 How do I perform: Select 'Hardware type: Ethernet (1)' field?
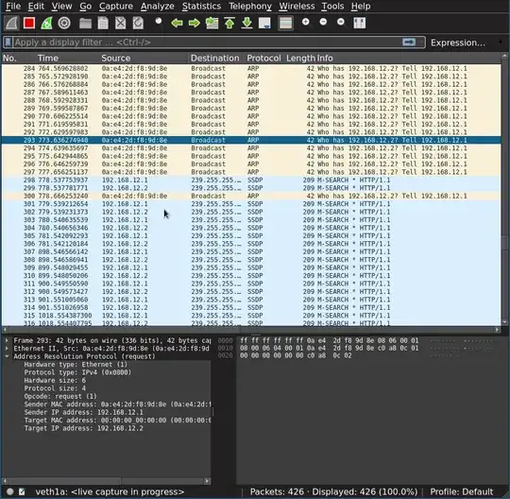(x=76, y=364)
